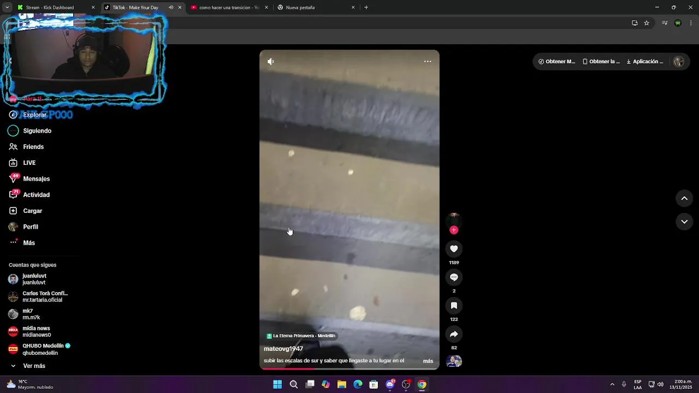Click the Aplicación download button
This screenshot has width=699, height=393.
point(645,62)
